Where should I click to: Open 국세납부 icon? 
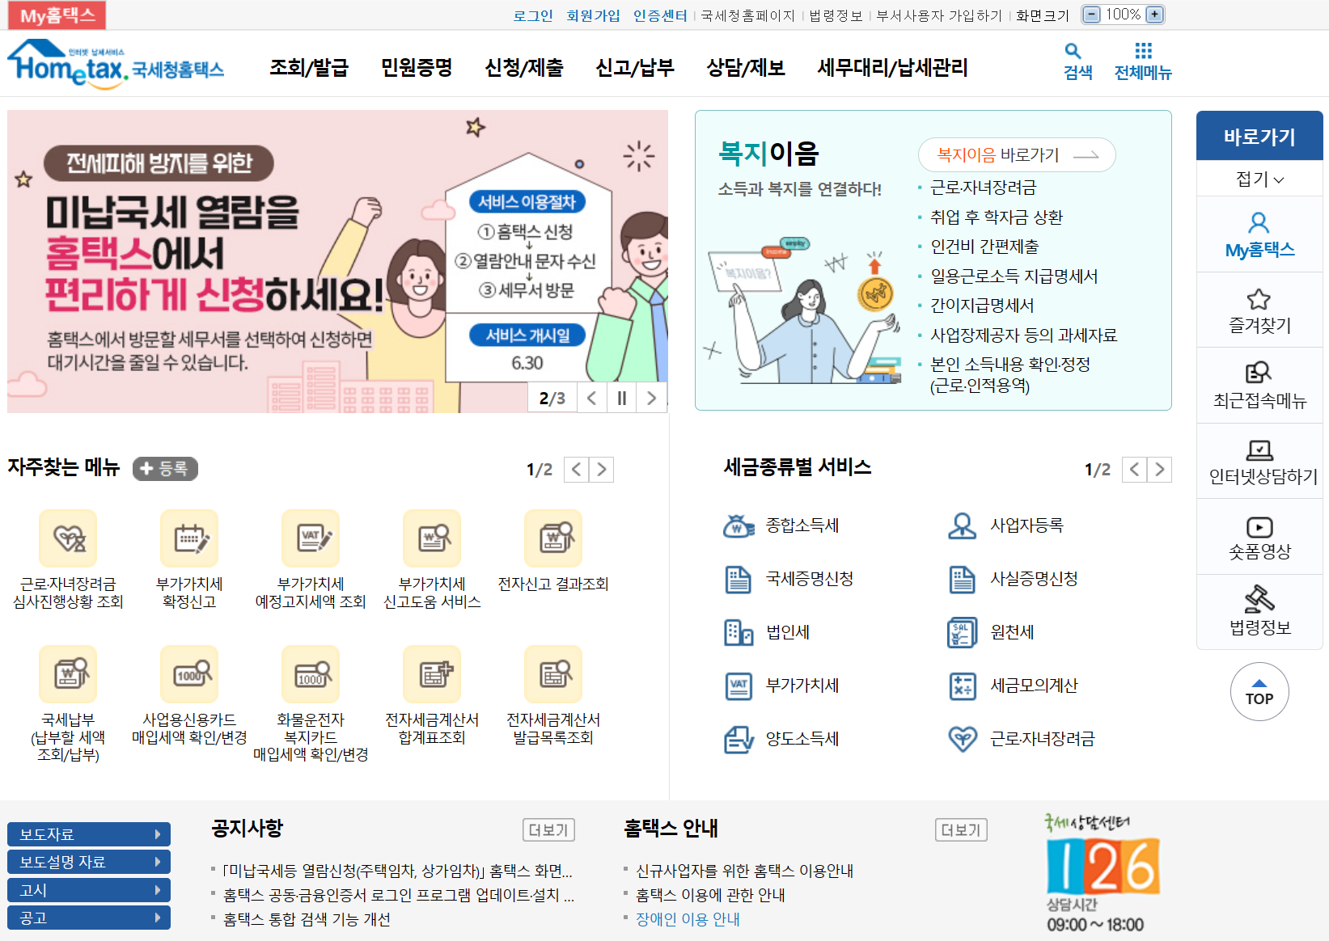[x=68, y=673]
